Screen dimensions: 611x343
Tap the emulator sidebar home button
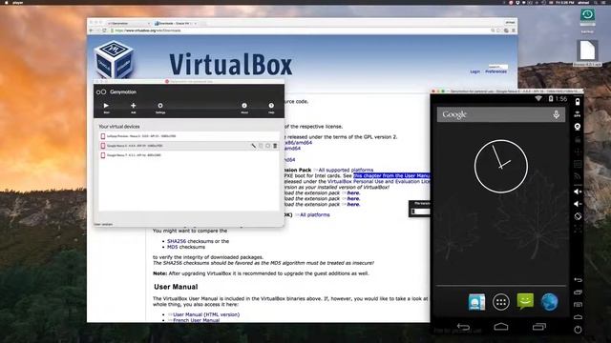click(578, 317)
